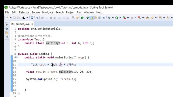Viewport: 173px width, 97px height.
Task: Click the word multiply on line 5
Action: (52, 43)
